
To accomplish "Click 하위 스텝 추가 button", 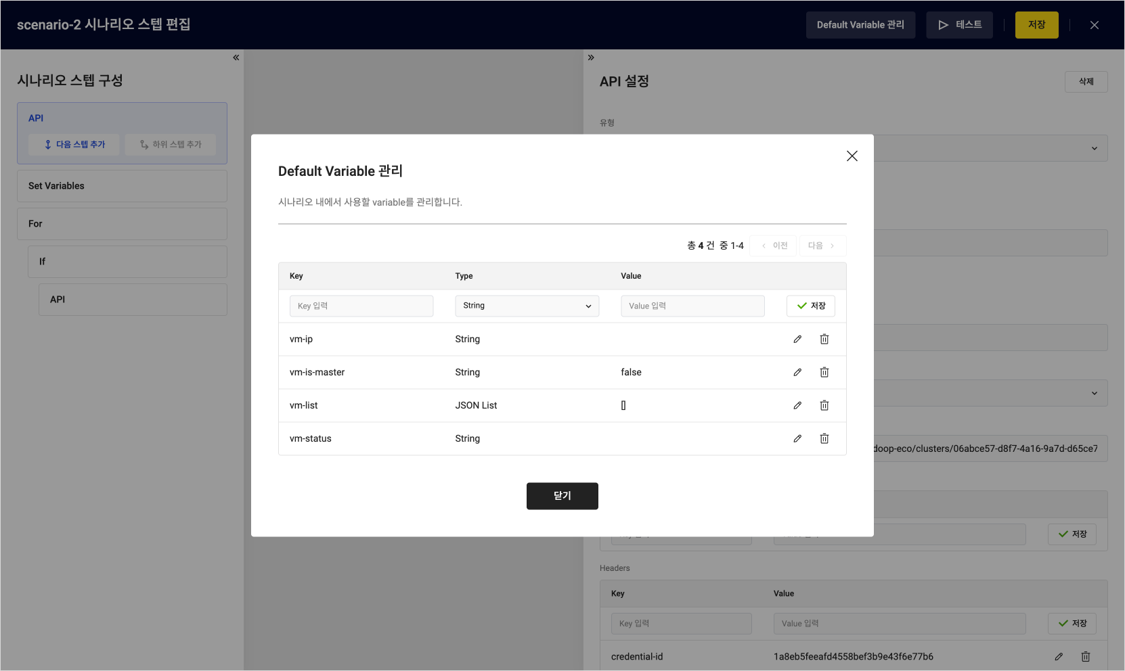I will coord(171,145).
